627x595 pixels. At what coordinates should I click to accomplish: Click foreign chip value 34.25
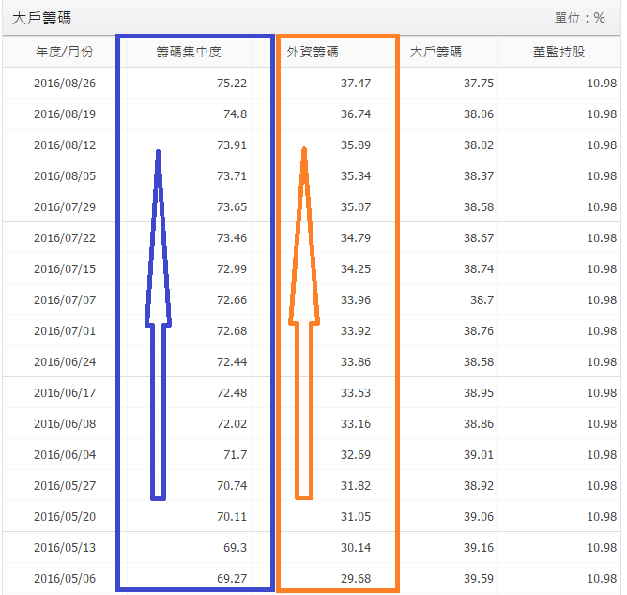356,269
